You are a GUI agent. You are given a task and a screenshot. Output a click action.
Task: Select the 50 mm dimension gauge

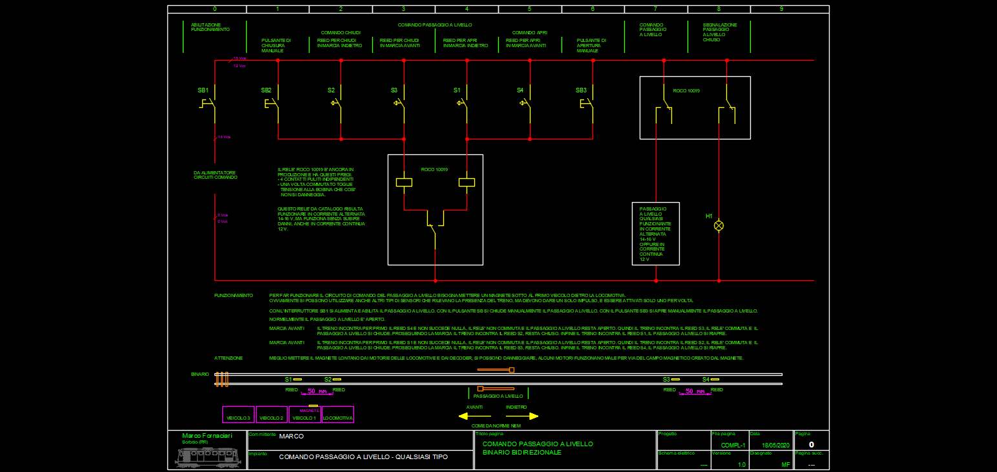(317, 391)
